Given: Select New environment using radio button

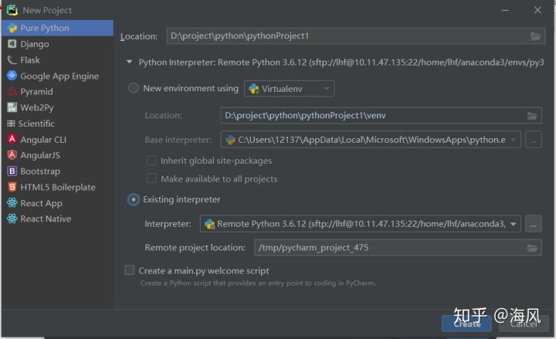Looking at the screenshot, I should [x=134, y=88].
